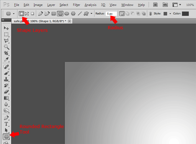The height and width of the screenshot is (144, 196).
Task: Enable Paths mode
Action: [27, 14]
